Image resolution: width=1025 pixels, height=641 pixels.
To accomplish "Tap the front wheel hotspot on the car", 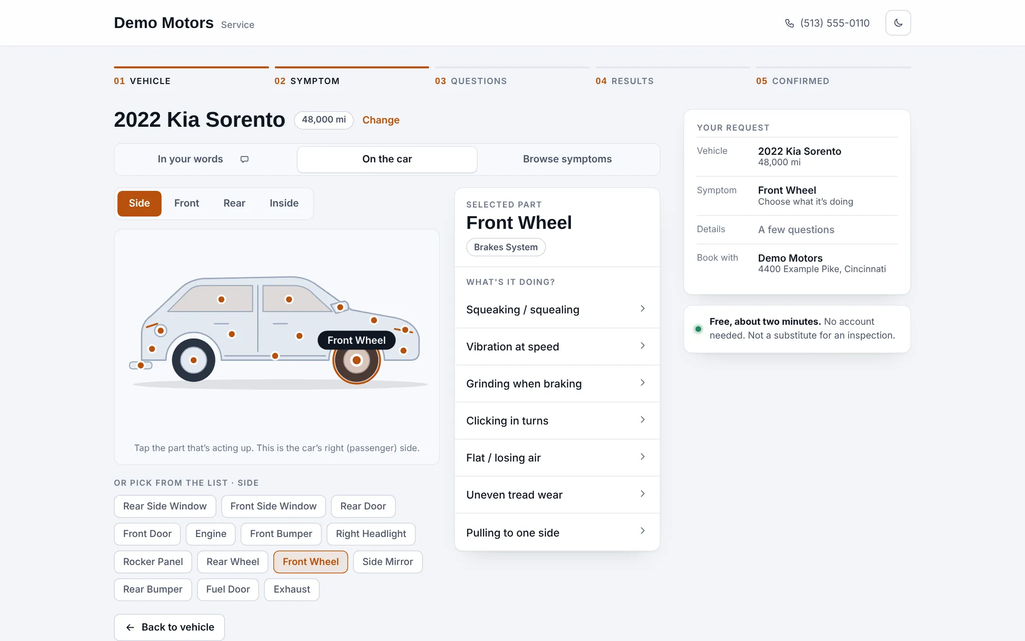I will click(x=356, y=360).
